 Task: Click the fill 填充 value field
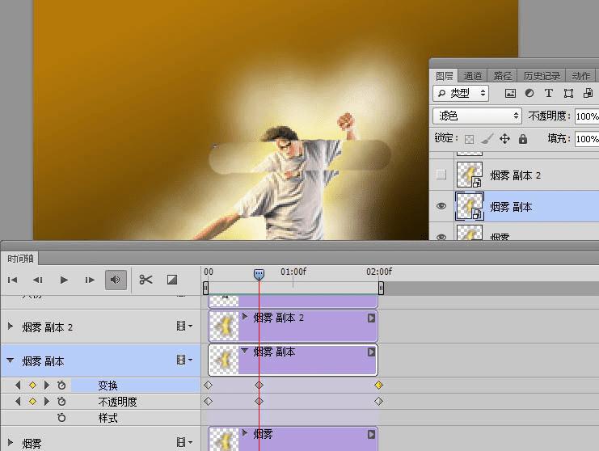coord(587,139)
